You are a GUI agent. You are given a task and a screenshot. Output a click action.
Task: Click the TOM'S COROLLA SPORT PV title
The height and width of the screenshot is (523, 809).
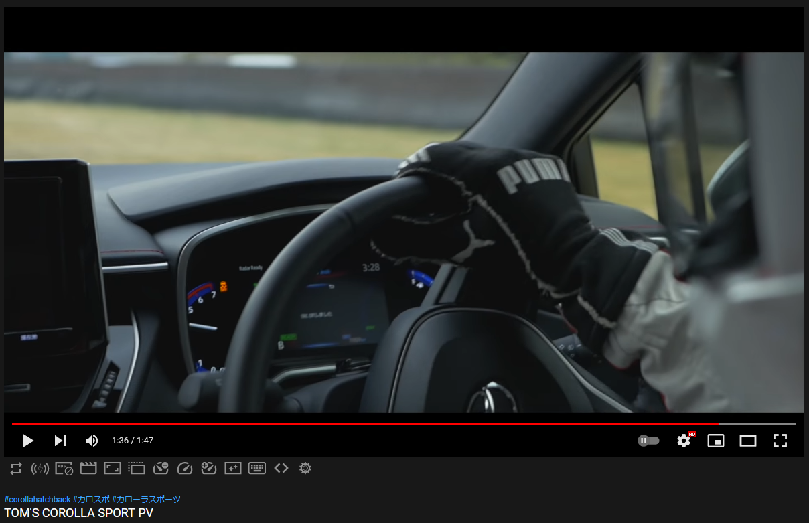tap(79, 514)
